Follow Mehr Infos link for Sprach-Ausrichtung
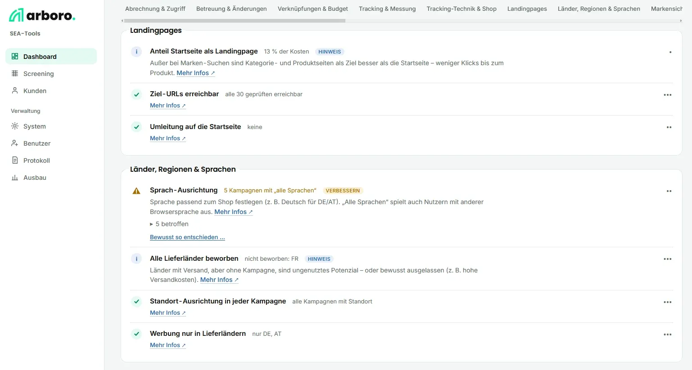 pos(234,212)
